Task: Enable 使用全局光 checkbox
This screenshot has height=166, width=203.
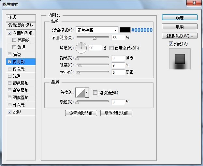Action: (x=111, y=48)
